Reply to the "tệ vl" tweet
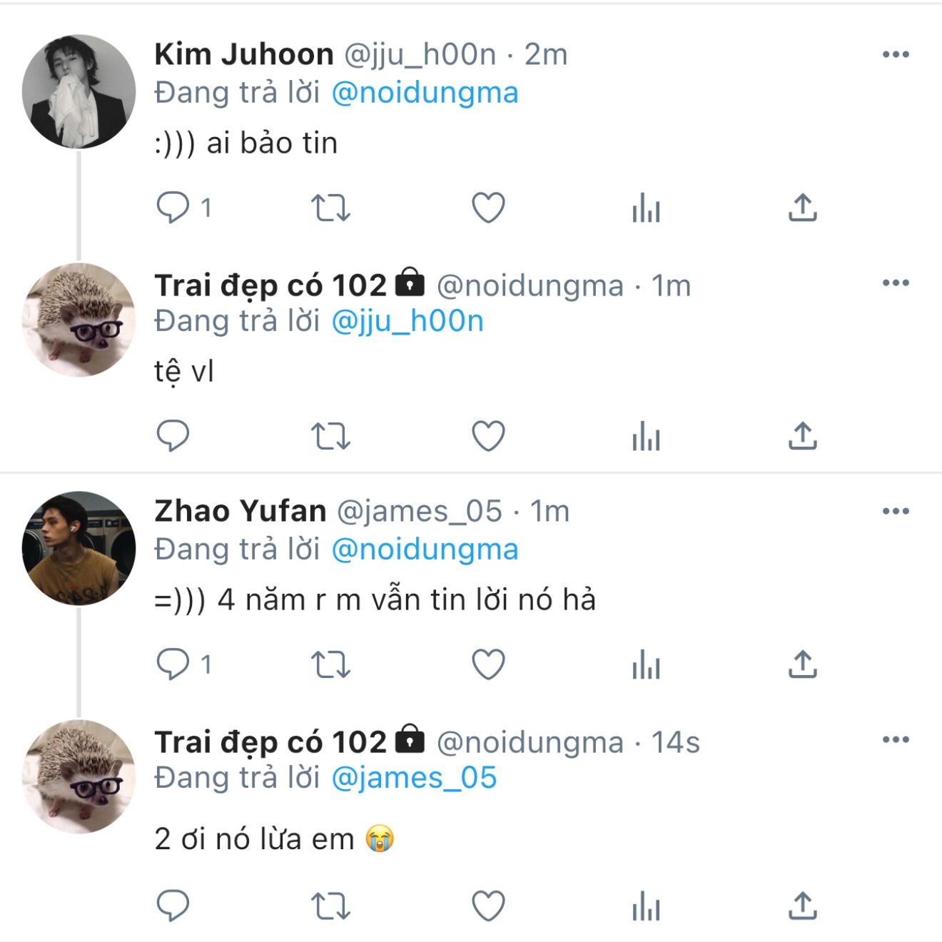The height and width of the screenshot is (942, 942). pos(173,436)
